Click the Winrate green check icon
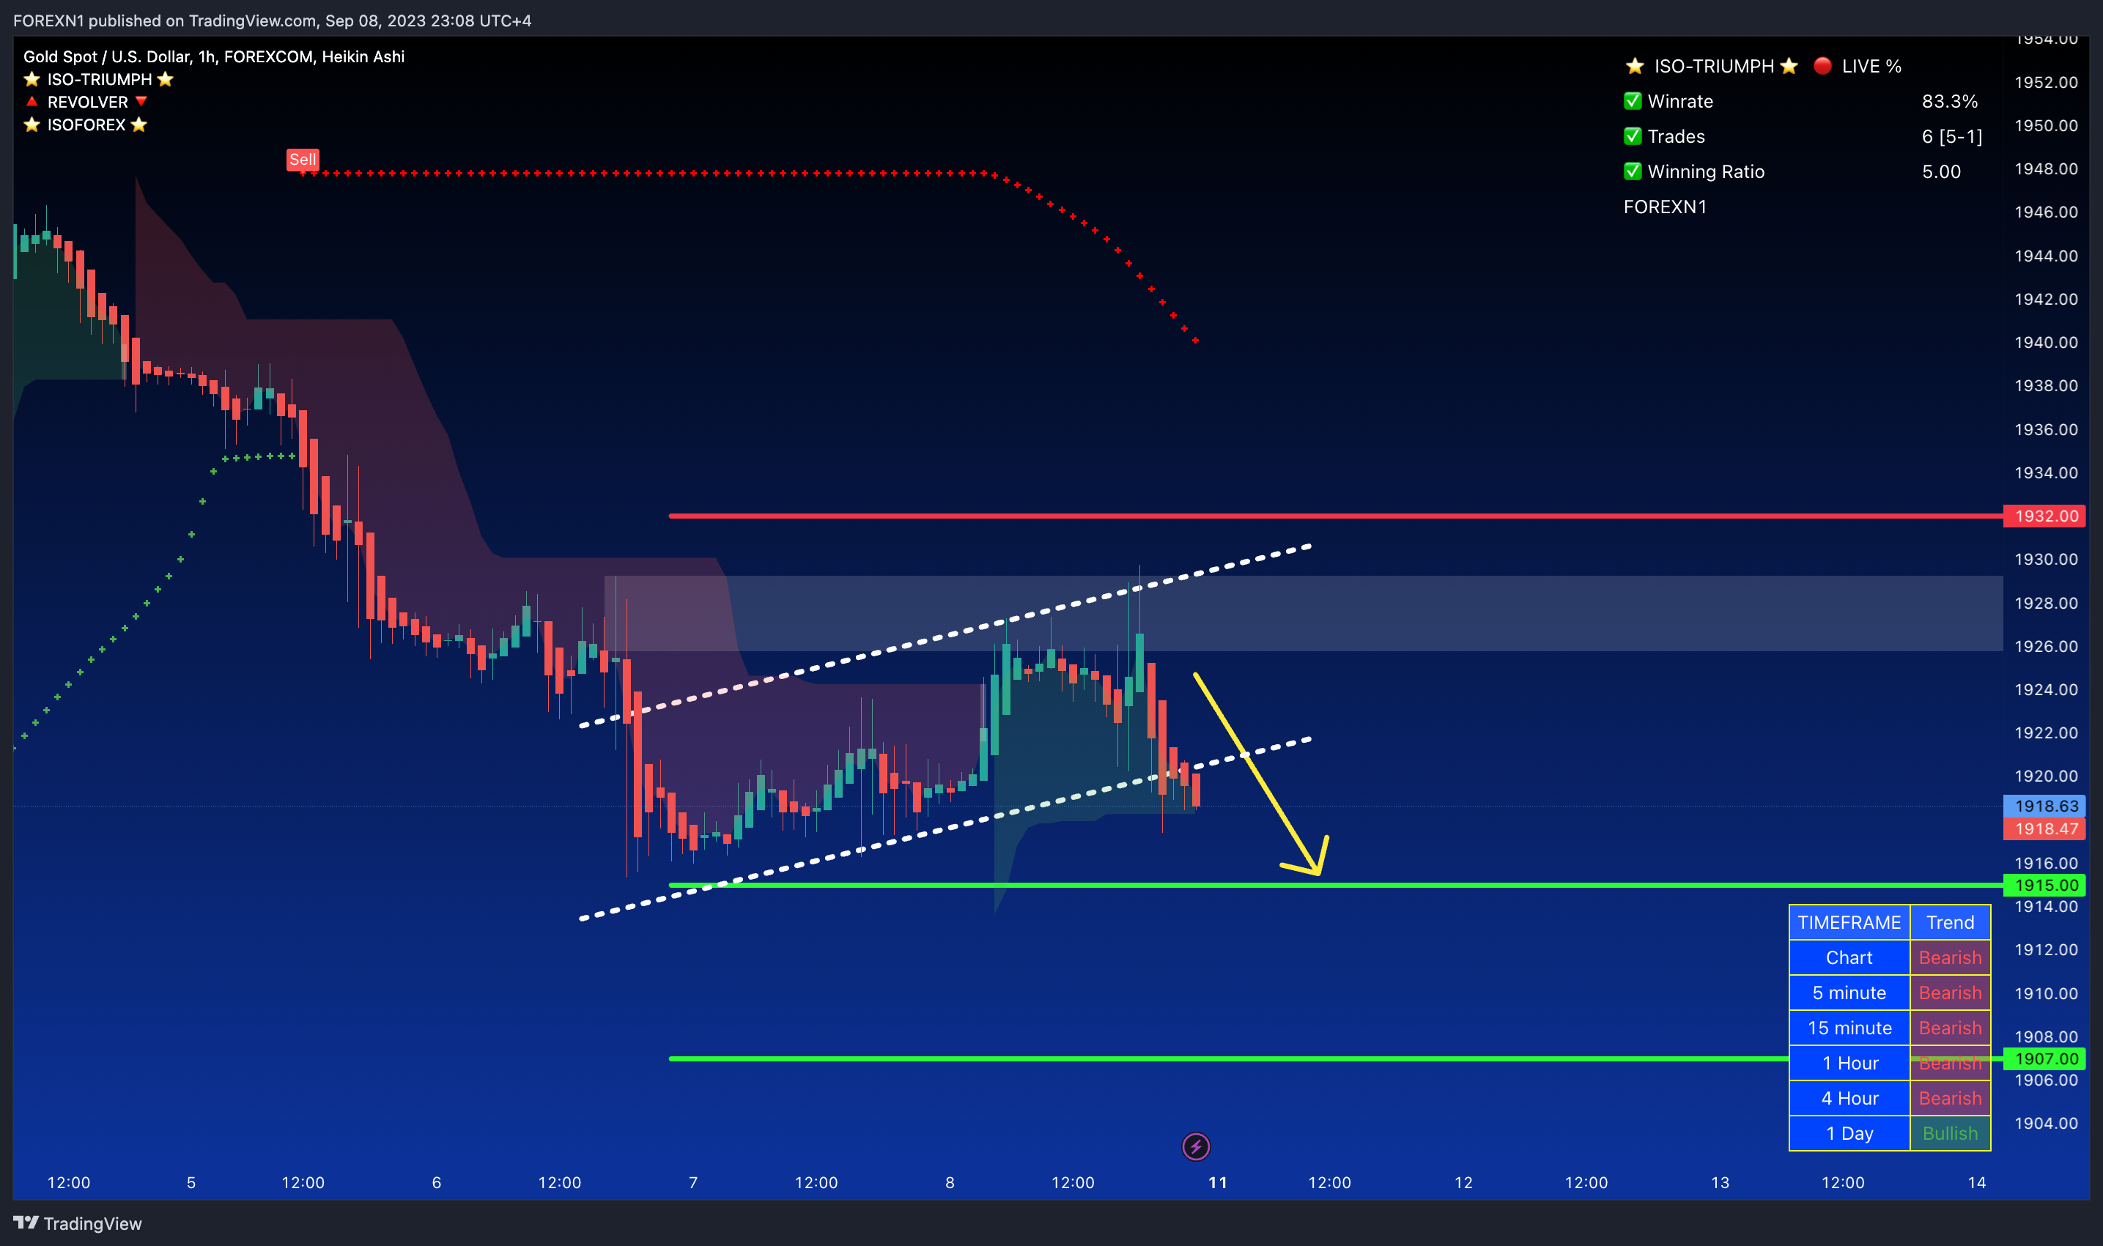The image size is (2103, 1246). point(1633,101)
